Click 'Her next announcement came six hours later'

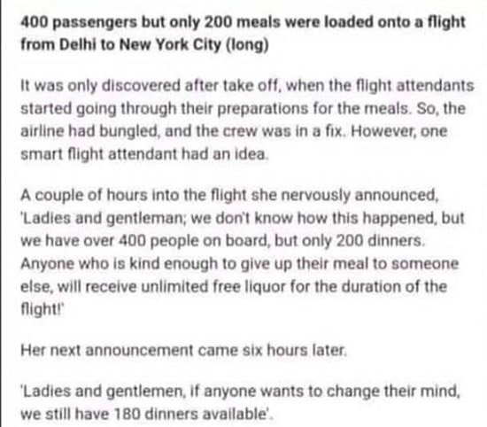pos(183,350)
